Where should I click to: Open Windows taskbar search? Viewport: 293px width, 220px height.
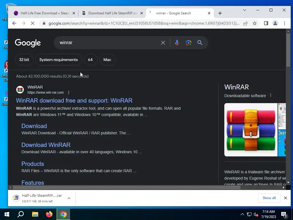tap(21, 214)
